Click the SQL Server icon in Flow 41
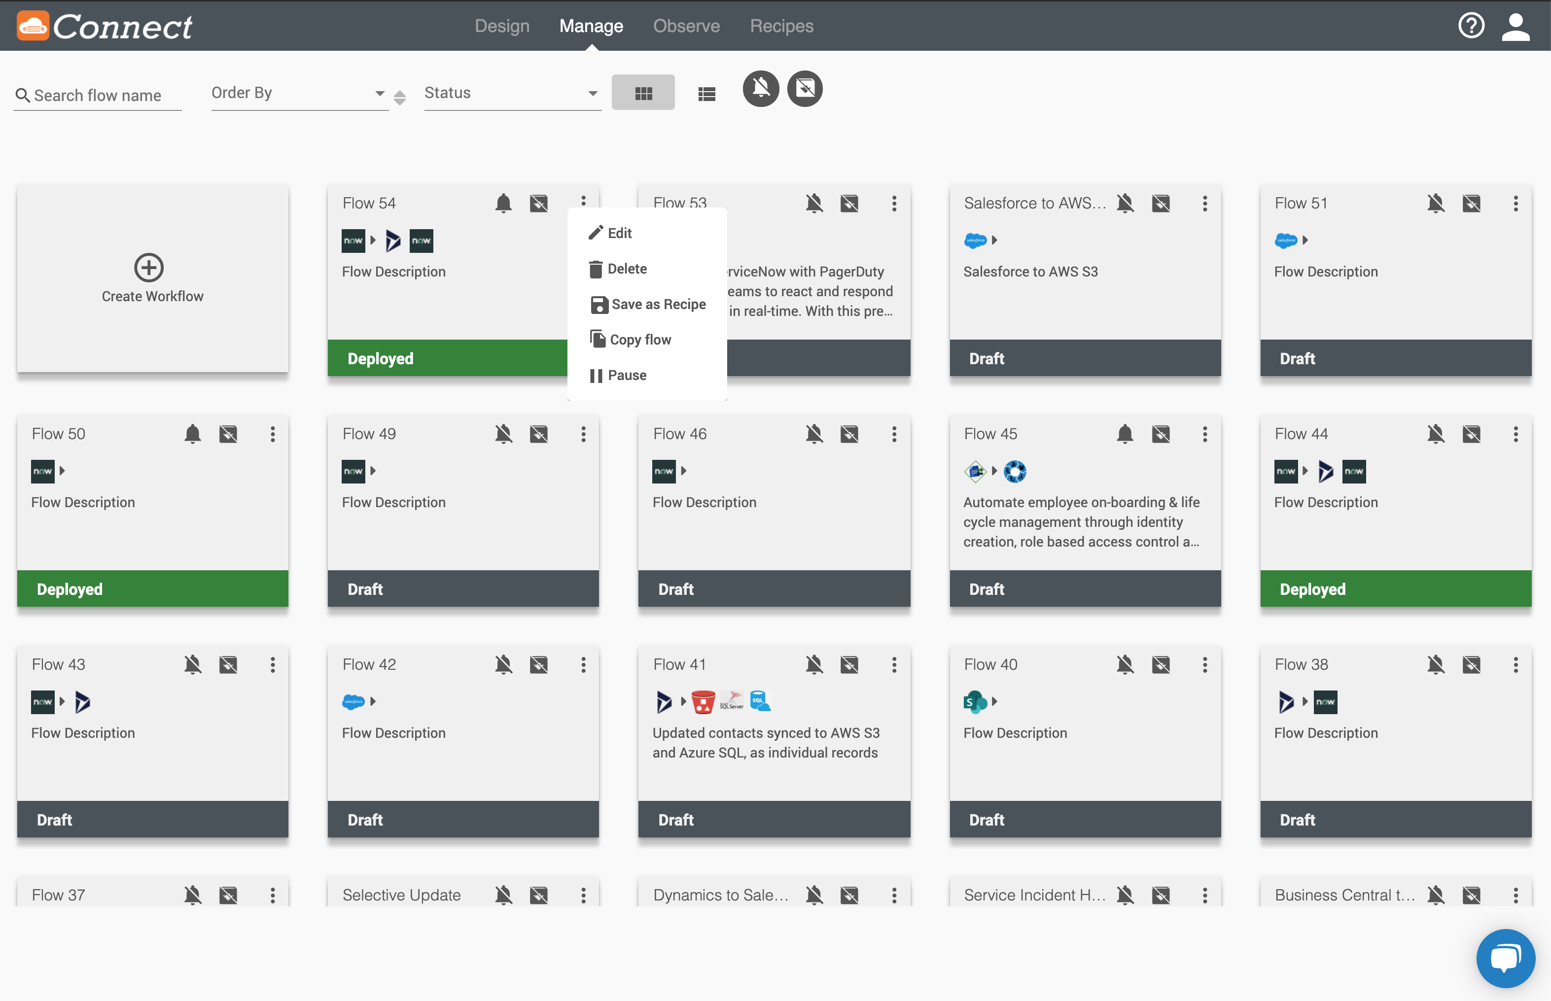Image resolution: width=1551 pixels, height=1001 pixels. click(x=732, y=701)
